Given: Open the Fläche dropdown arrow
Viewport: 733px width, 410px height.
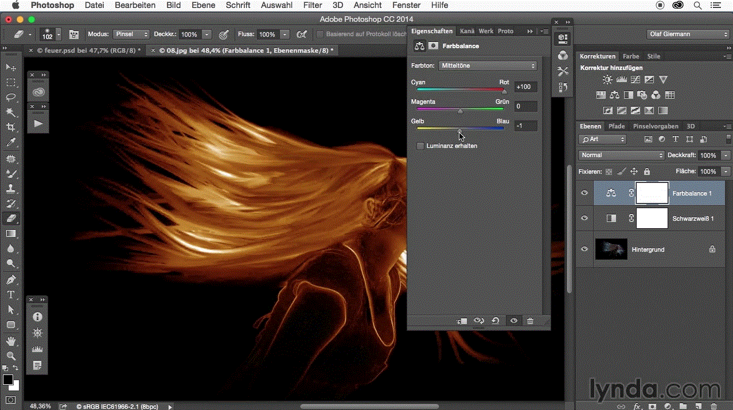Looking at the screenshot, I should (726, 171).
